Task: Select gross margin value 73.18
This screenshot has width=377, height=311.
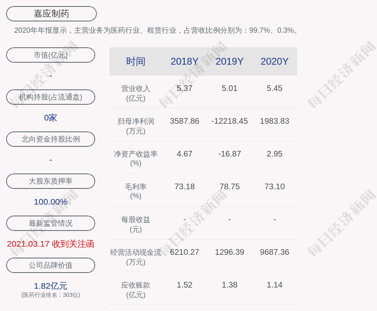Action: point(185,186)
